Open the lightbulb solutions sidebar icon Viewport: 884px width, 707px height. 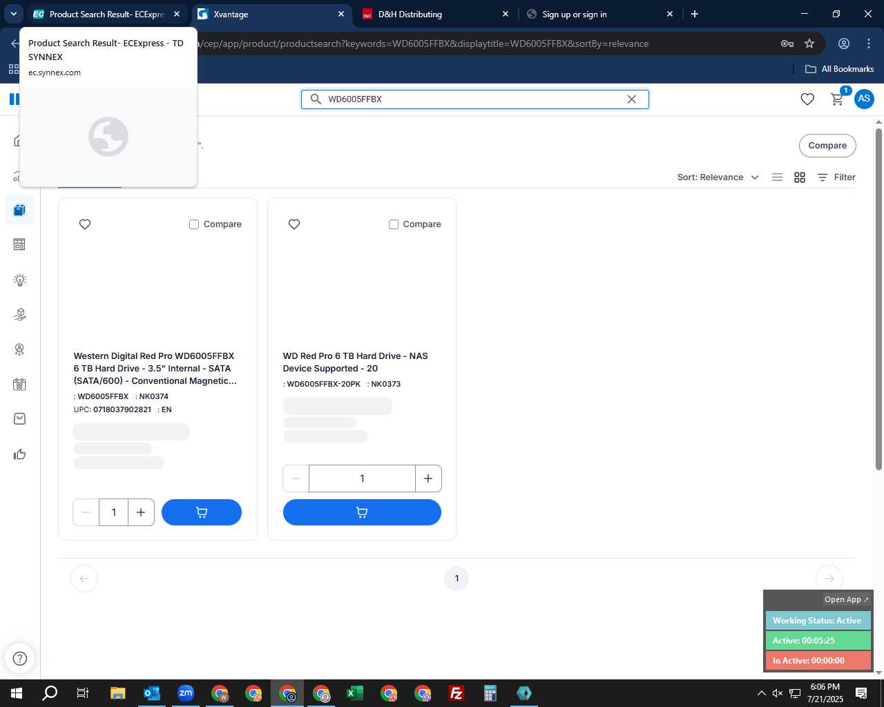[x=19, y=280]
